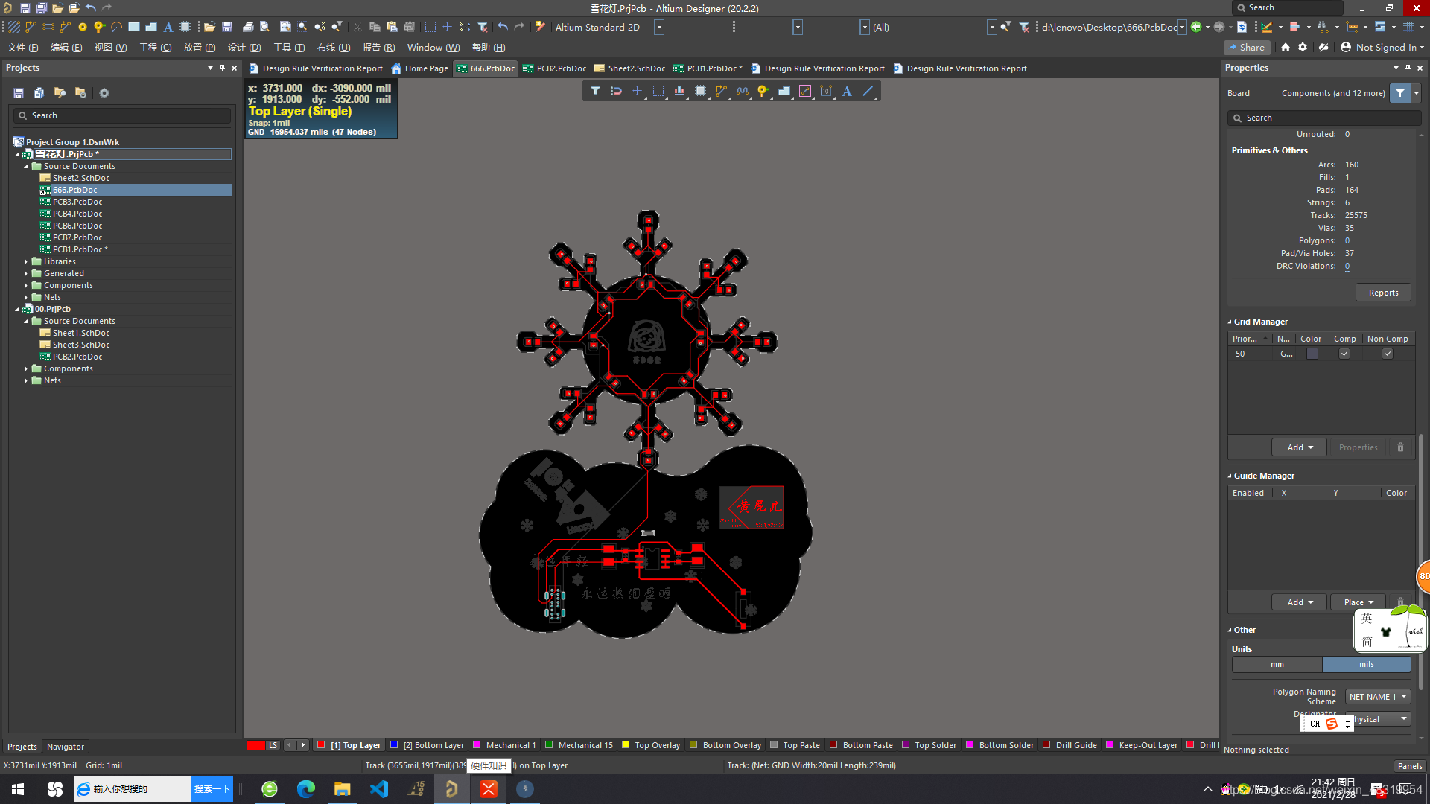Image resolution: width=1430 pixels, height=804 pixels.
Task: Switch to the PCB2.PcbDoc document tab
Action: click(555, 68)
